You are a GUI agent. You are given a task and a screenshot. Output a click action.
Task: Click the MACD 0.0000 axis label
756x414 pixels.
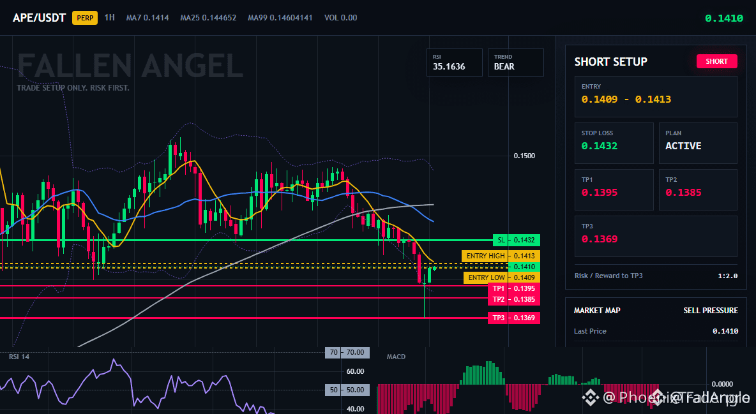point(722,384)
